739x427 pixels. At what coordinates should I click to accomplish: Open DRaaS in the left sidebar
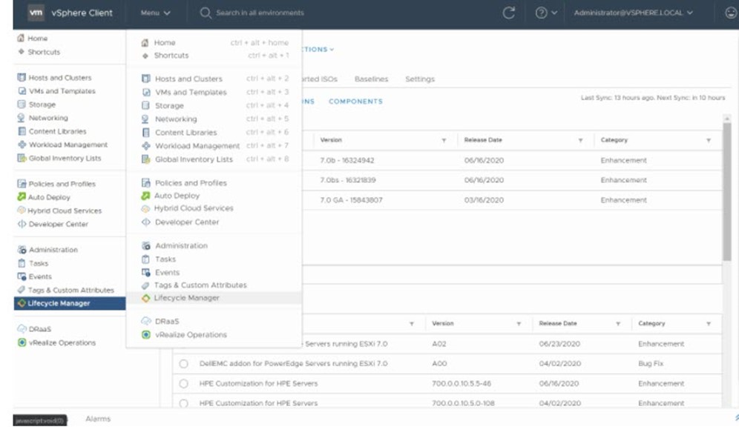[39, 328]
